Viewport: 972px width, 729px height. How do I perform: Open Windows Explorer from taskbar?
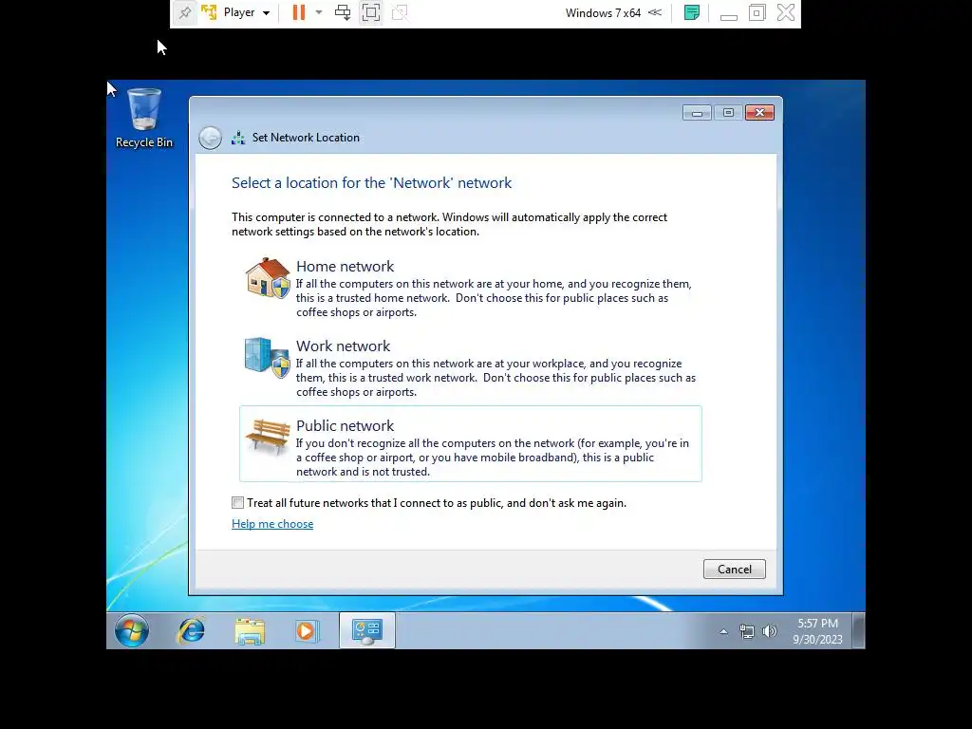point(250,631)
